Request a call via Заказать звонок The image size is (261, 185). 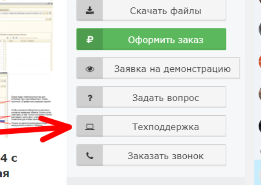click(151, 156)
